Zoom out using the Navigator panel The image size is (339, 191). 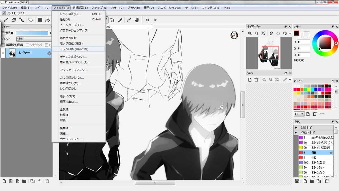[x=257, y=33]
